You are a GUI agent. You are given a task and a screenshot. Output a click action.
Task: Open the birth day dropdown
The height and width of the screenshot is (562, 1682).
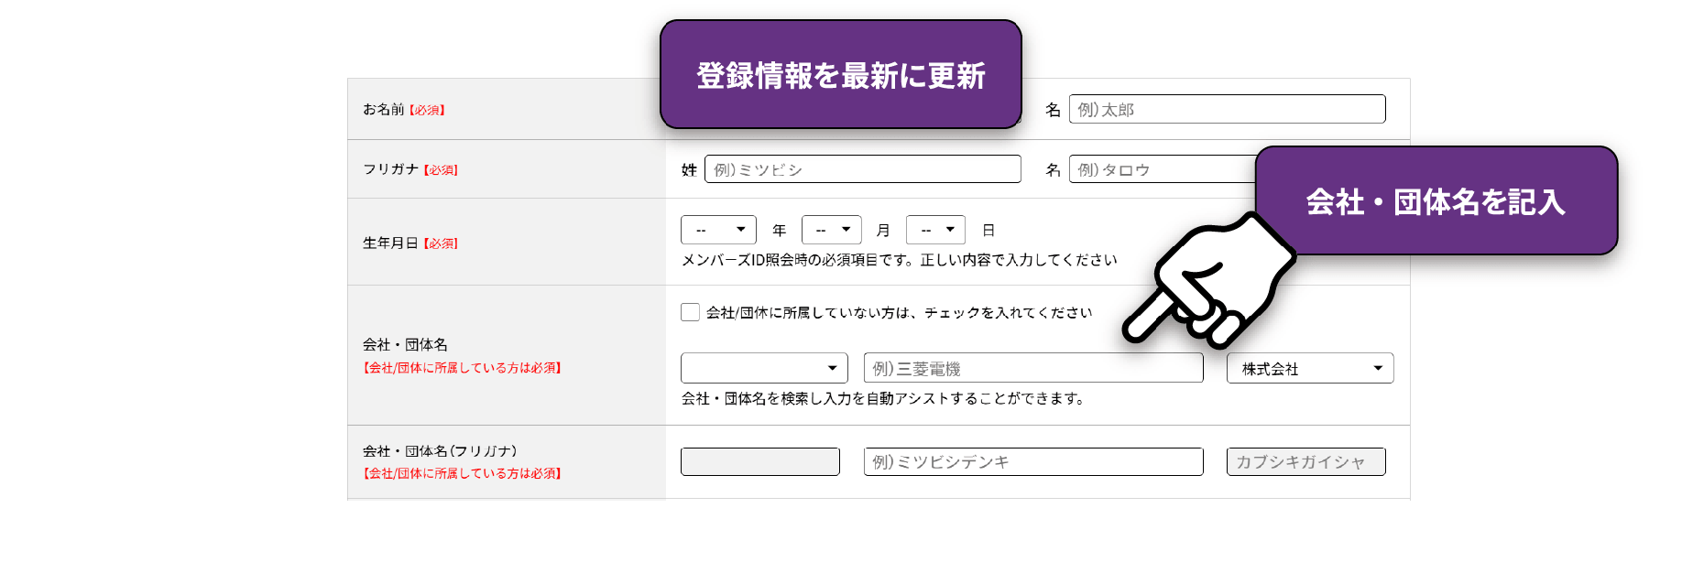[x=934, y=230]
